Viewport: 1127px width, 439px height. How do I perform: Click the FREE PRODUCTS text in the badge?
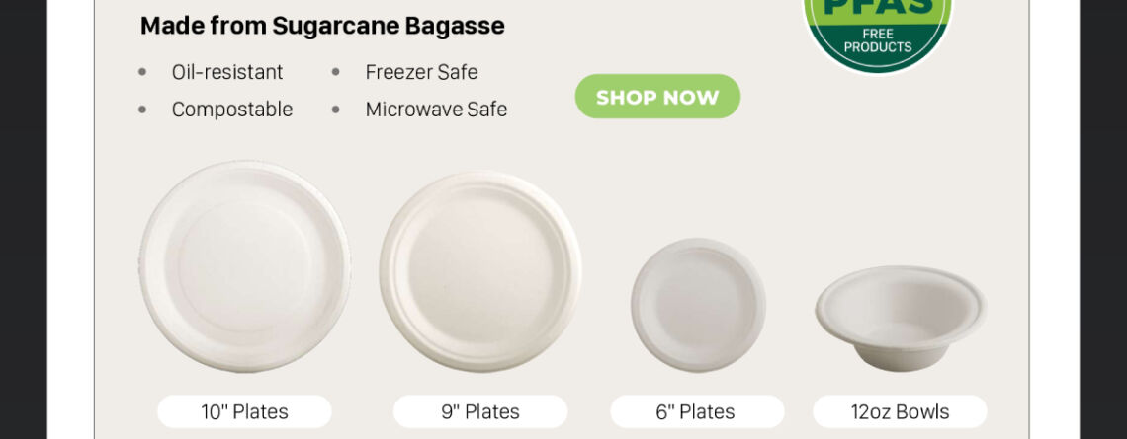pyautogui.click(x=878, y=40)
